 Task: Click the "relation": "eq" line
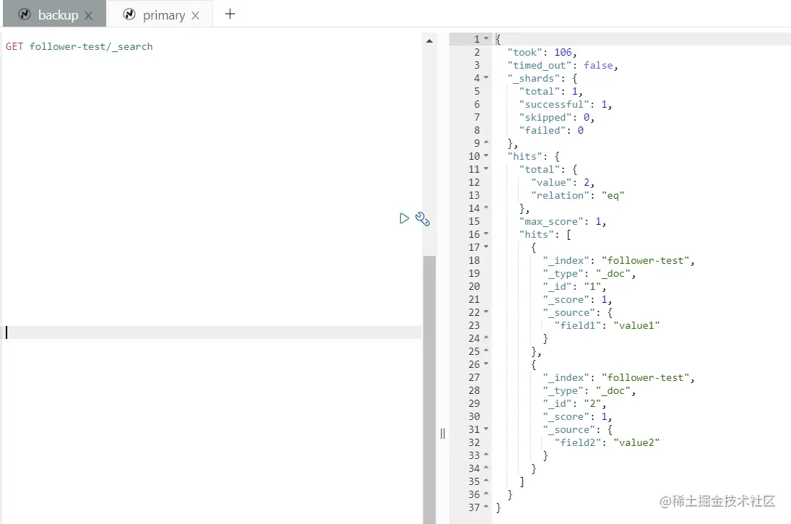[x=578, y=195]
